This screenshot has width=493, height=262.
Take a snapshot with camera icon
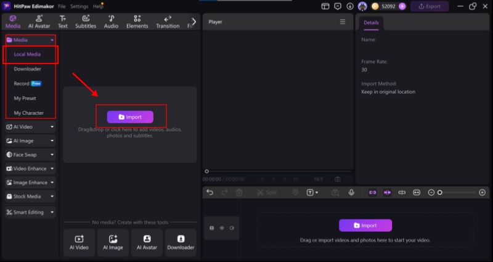(337, 179)
